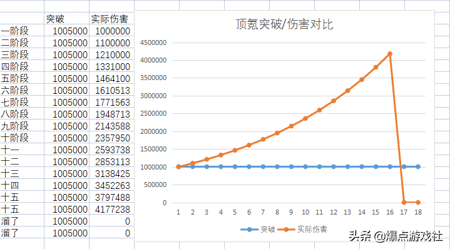Image resolution: width=450 pixels, height=249 pixels.
Task: Click the 1000000 cell in 一阶段 row
Action: (111, 31)
